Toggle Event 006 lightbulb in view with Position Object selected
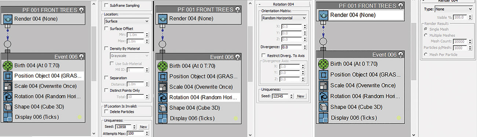Screen dimensions: 477x137 (81, 56)
